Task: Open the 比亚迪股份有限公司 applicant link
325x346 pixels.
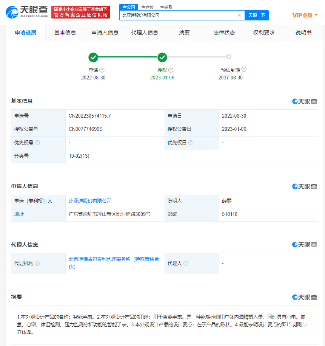Action: [90, 201]
